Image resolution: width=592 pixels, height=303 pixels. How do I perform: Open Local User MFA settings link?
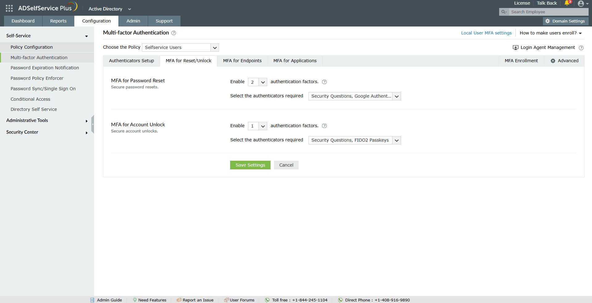(486, 33)
